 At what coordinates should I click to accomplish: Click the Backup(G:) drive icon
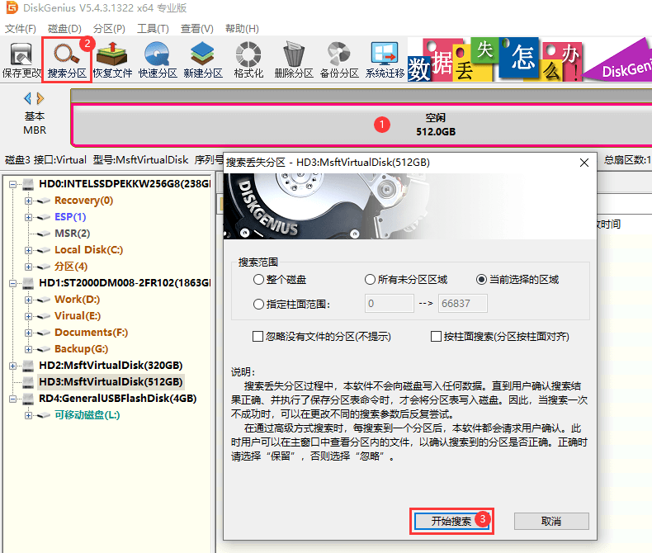point(43,349)
